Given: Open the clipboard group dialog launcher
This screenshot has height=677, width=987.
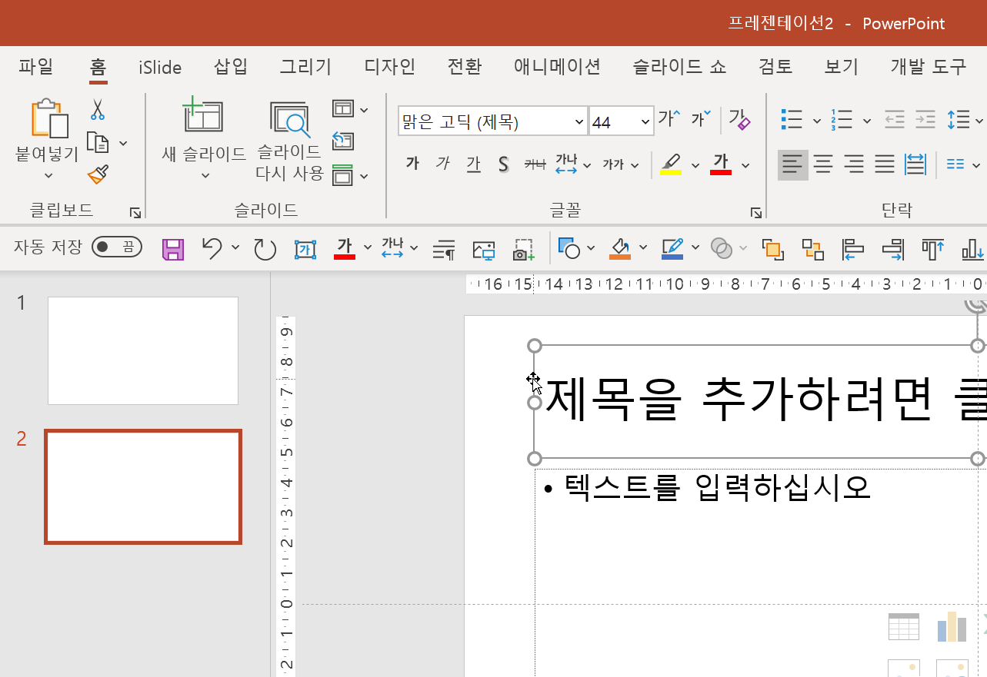Looking at the screenshot, I should point(135,212).
